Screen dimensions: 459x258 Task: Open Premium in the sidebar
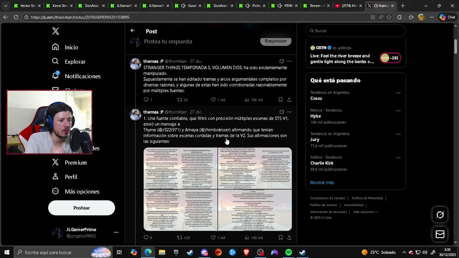pyautogui.click(x=69, y=163)
